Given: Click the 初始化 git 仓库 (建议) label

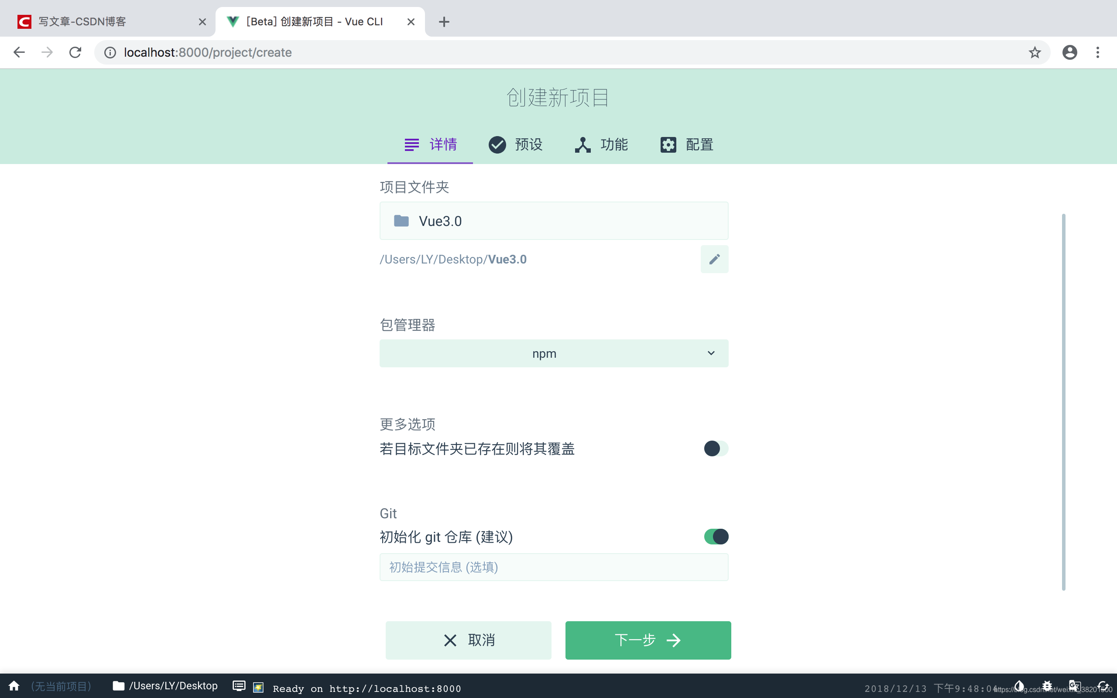Looking at the screenshot, I should (446, 537).
